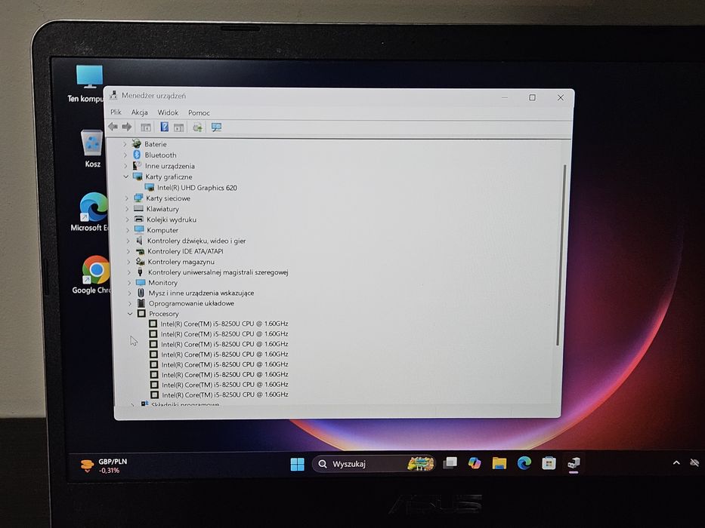
Task: Expand the Inne urządzenia node
Action: tap(125, 166)
